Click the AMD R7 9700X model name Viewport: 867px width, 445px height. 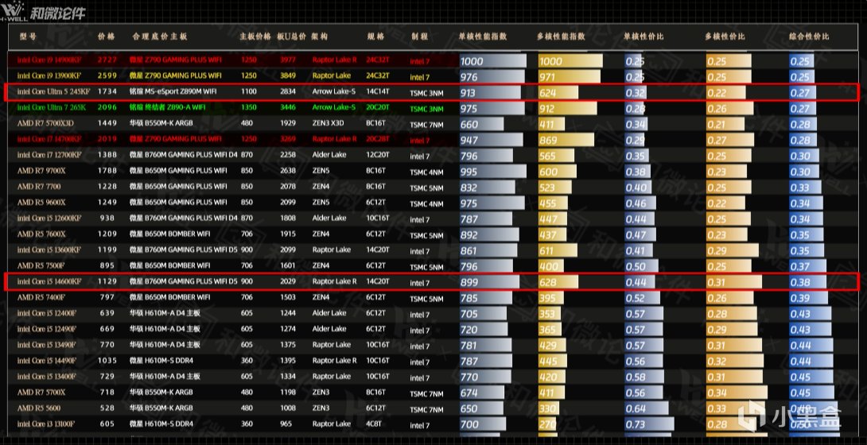[x=41, y=171]
